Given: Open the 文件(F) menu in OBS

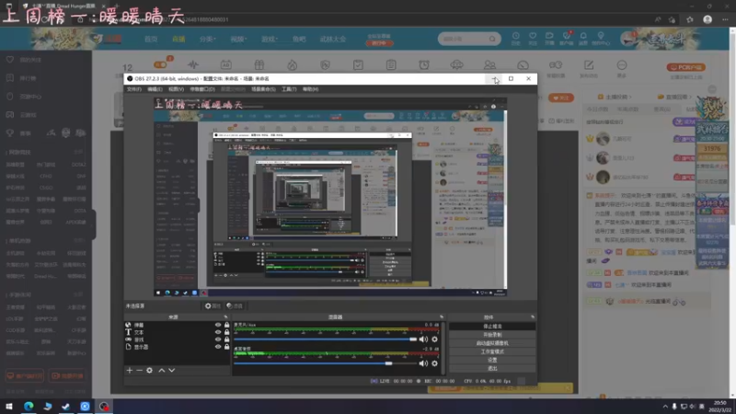Looking at the screenshot, I should [133, 89].
